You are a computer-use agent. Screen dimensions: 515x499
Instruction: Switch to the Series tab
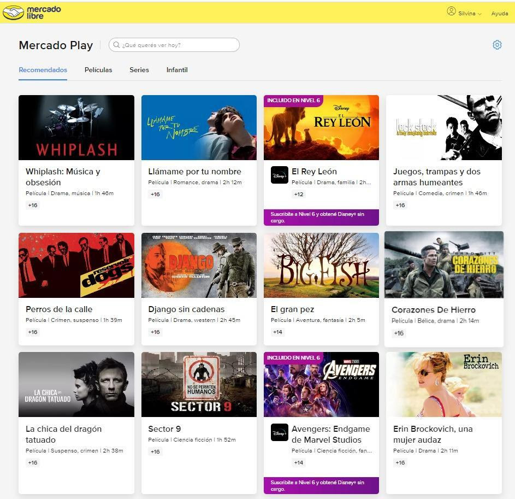point(139,70)
